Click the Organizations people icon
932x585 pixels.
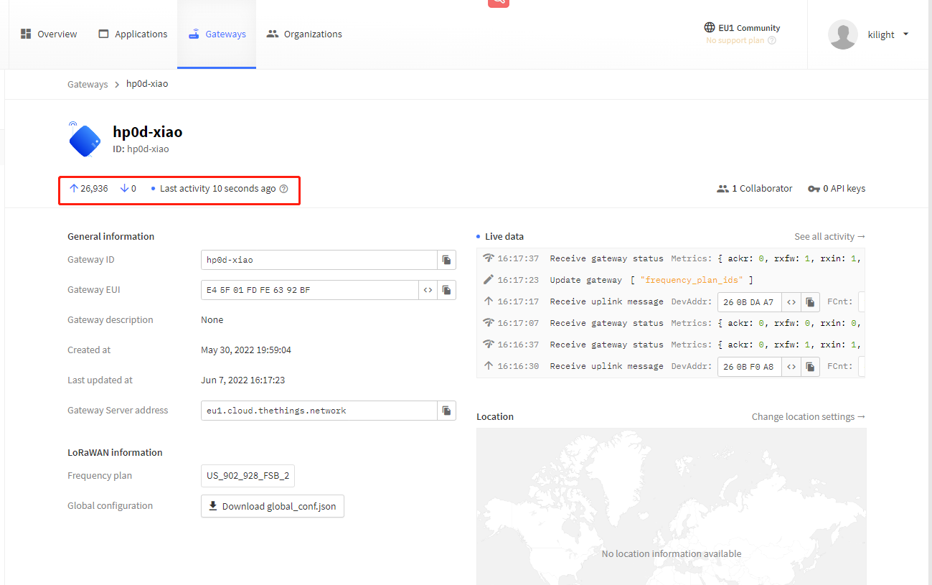click(x=273, y=34)
